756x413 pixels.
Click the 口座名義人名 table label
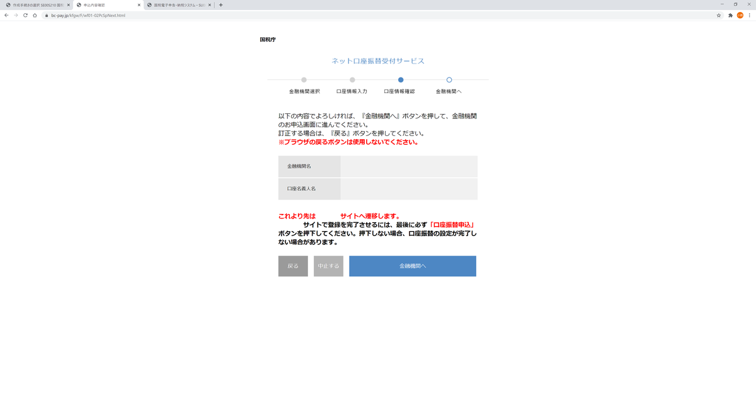coord(301,189)
